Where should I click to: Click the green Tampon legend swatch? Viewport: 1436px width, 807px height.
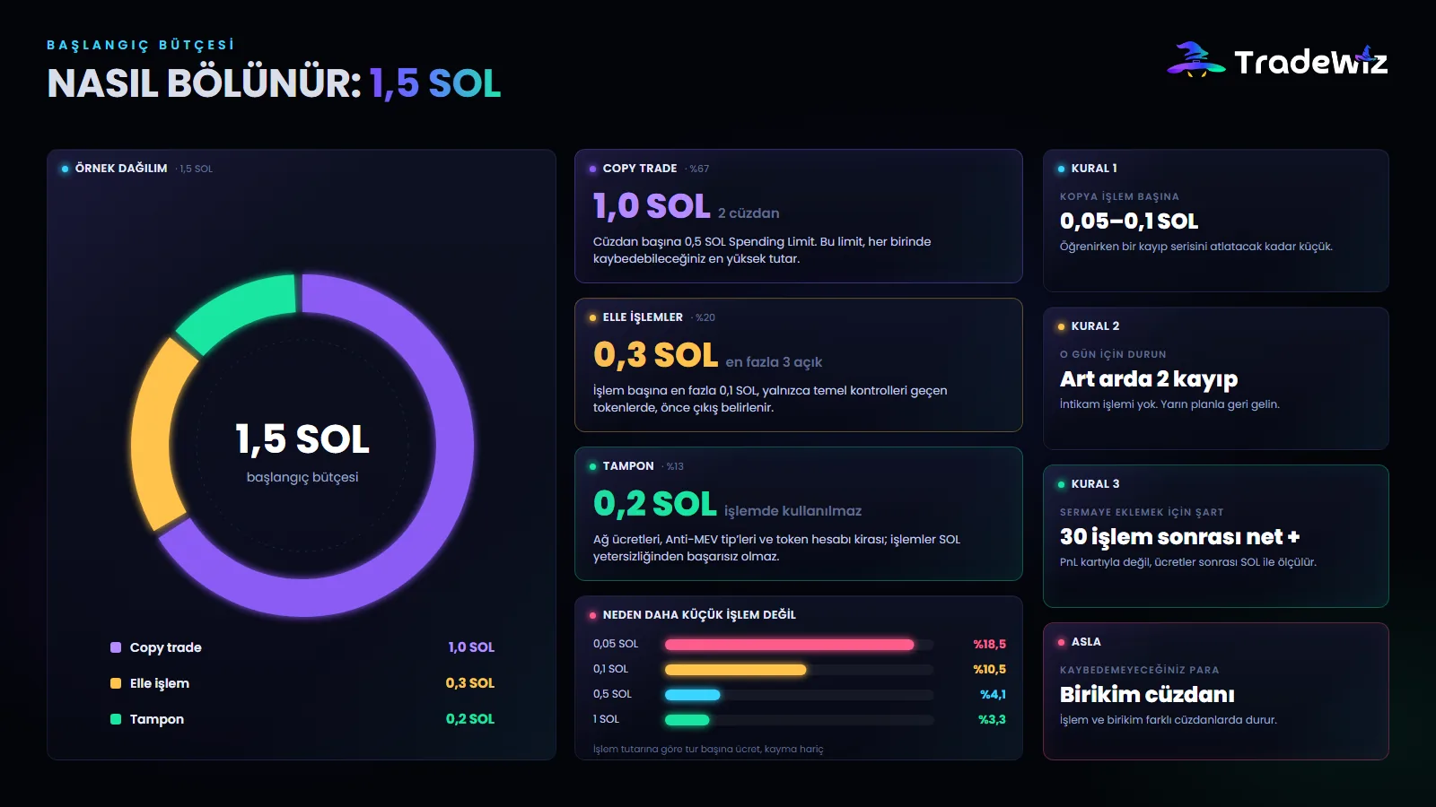[116, 719]
